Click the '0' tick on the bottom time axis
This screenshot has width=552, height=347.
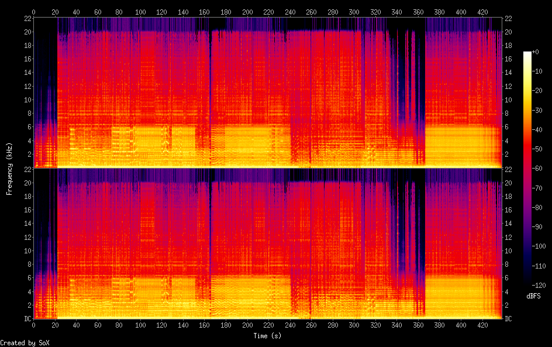coord(33,325)
